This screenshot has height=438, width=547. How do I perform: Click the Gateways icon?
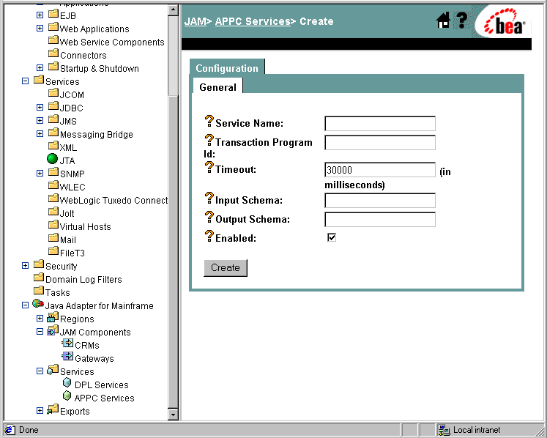[67, 357]
